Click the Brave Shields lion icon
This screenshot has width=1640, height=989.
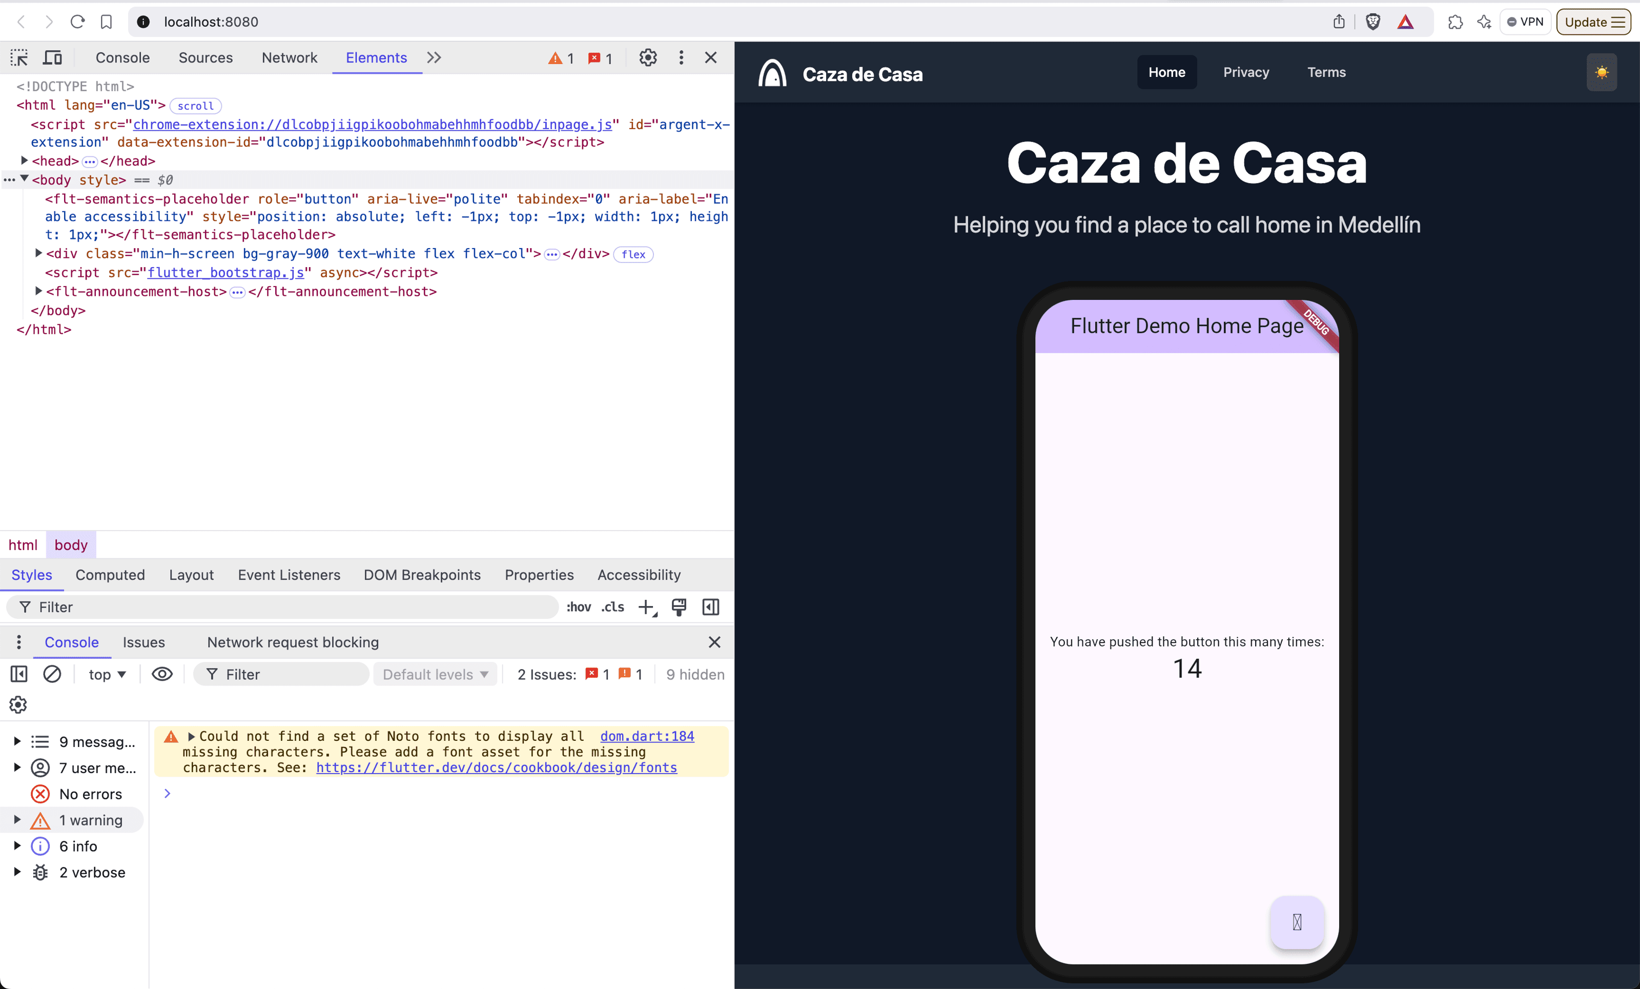pyautogui.click(x=1372, y=22)
